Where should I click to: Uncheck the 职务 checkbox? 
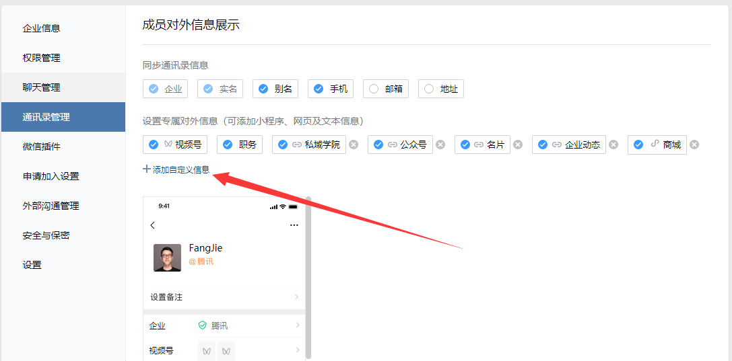(228, 145)
